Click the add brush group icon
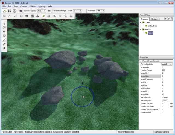Image resolution: width=175 pixels, height=135 pixels. [165, 19]
